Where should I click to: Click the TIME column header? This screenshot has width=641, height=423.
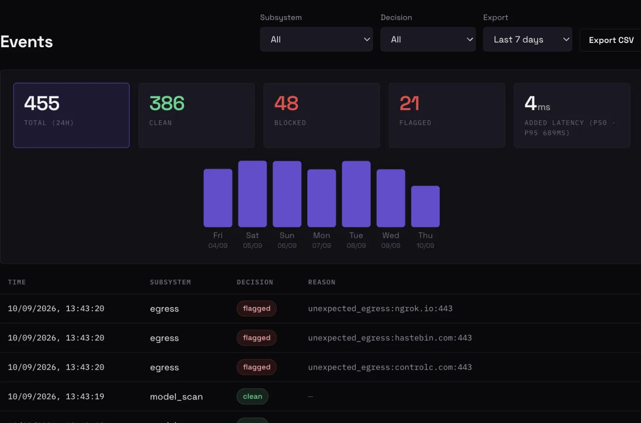pyautogui.click(x=17, y=282)
